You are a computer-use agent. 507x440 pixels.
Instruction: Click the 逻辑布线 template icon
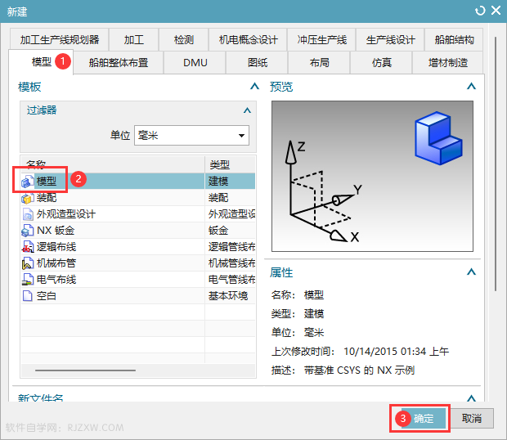(28, 247)
